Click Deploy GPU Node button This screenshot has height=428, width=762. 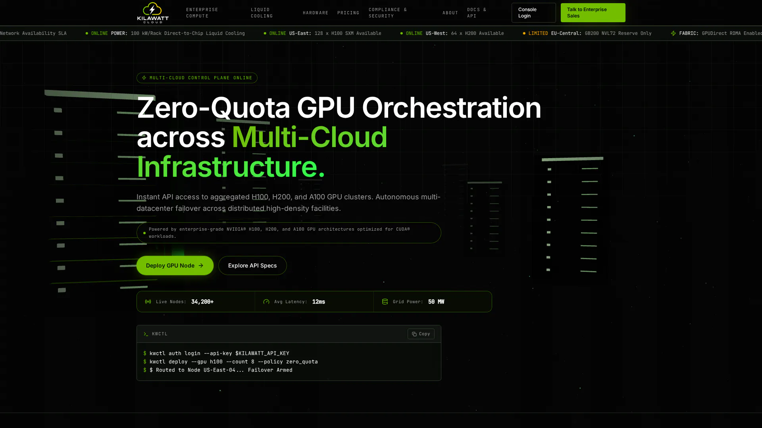(175, 266)
